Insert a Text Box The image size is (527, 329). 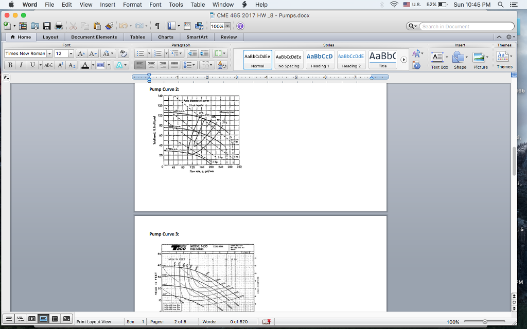pos(439,60)
